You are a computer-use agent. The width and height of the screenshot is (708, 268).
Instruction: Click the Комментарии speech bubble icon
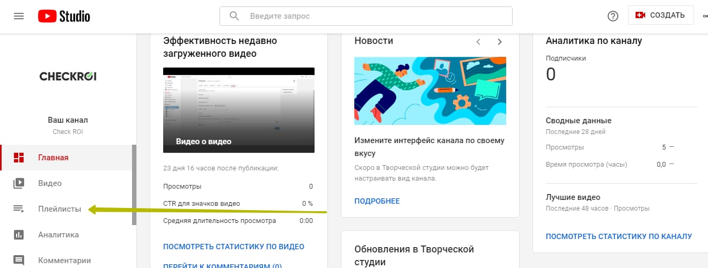click(x=19, y=260)
